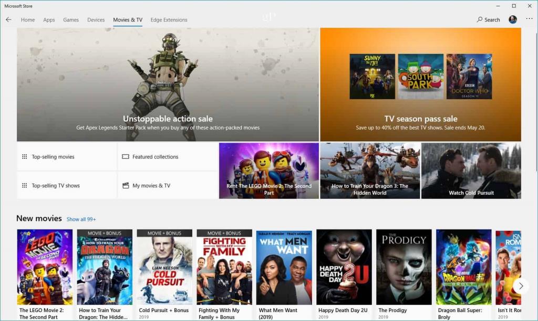Click 'What Men Want (2019)' title text

click(278, 314)
